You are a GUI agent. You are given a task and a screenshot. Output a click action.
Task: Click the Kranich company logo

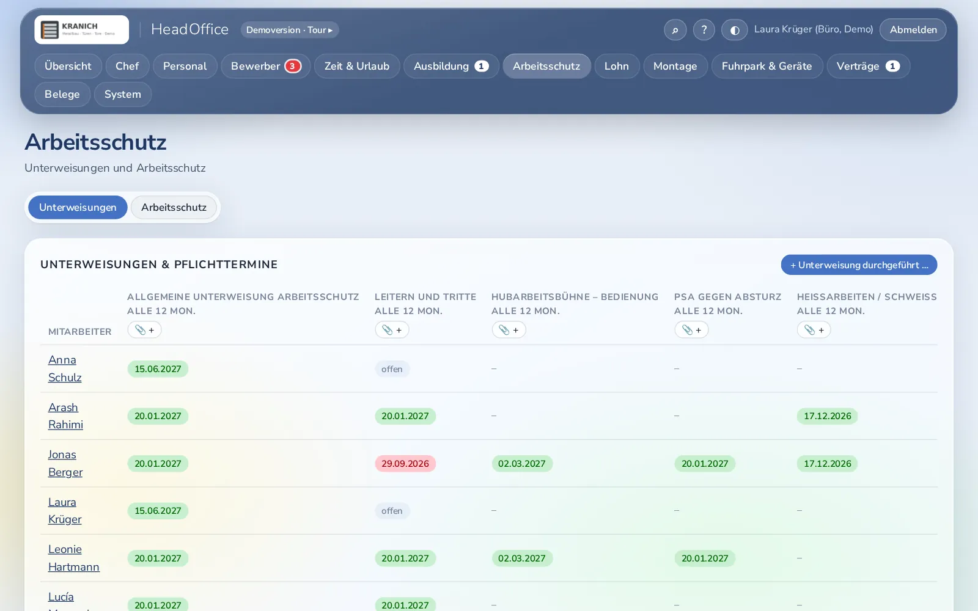click(x=81, y=29)
